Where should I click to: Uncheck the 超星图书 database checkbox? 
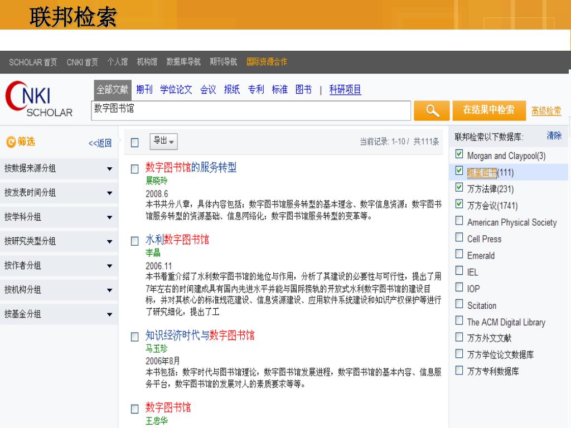[459, 171]
